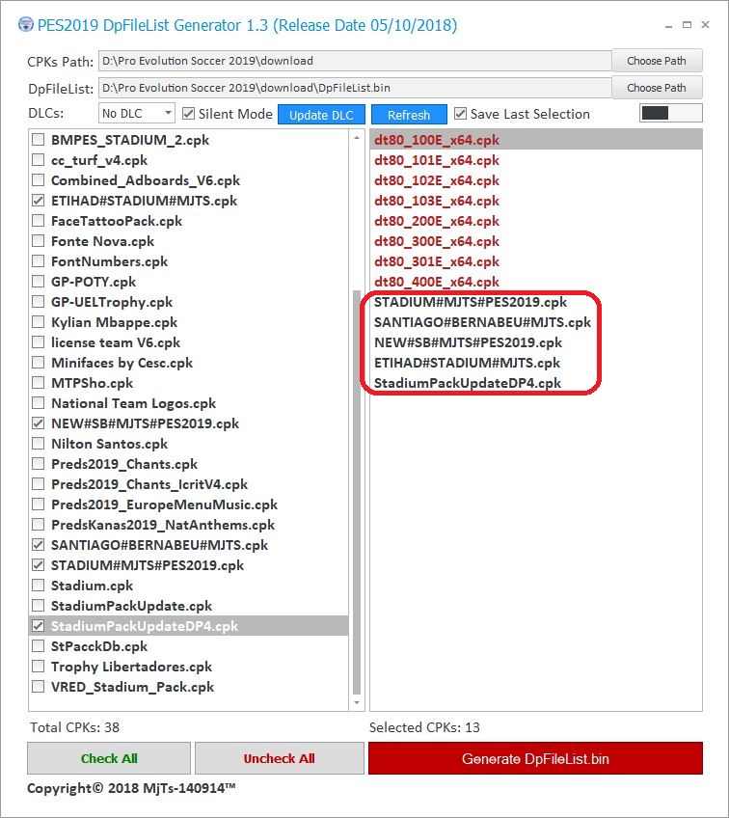Select dt80_300E_x64.cpk in right list
The height and width of the screenshot is (818, 729).
coord(536,241)
